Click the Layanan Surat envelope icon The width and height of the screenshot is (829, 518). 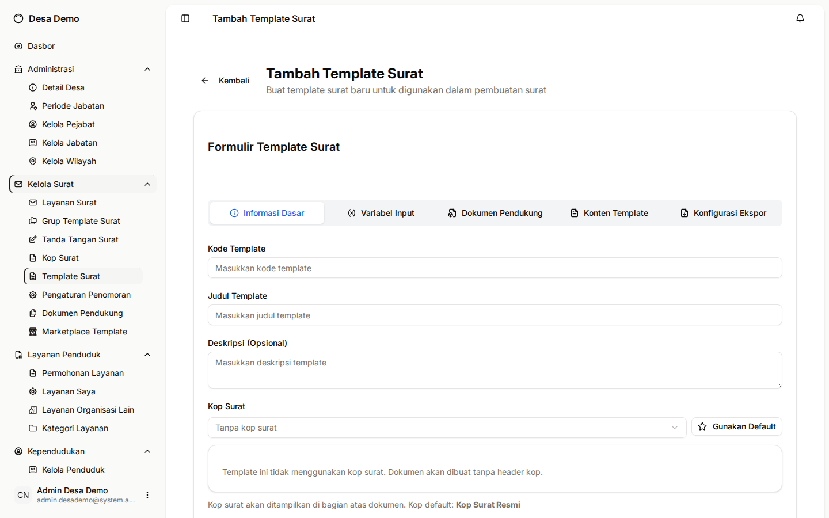(x=33, y=203)
